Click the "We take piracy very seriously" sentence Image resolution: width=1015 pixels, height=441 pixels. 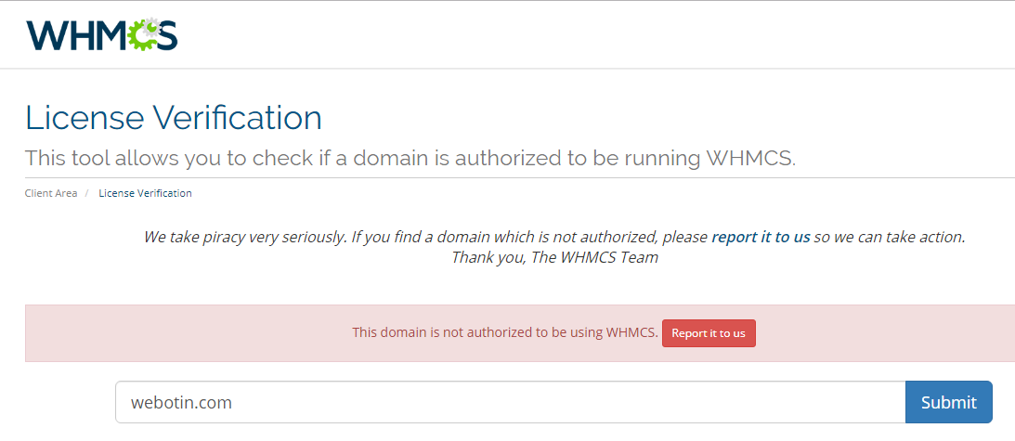tap(245, 237)
